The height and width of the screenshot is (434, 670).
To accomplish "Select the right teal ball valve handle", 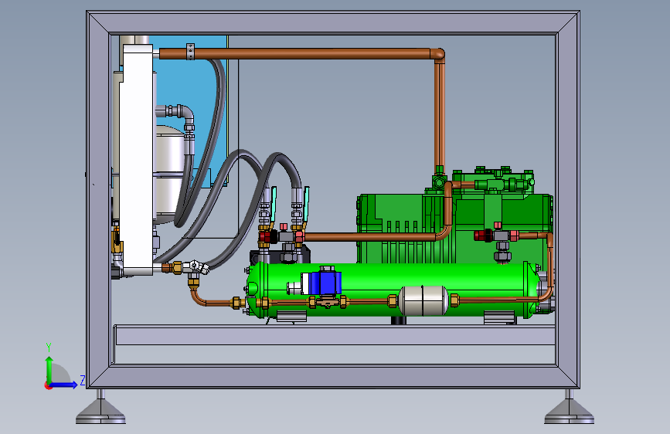I will (x=306, y=204).
